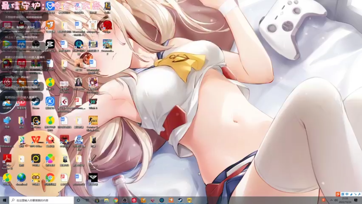
Task: Launch the CS:GO desktop shortcut
Action: coord(93,120)
